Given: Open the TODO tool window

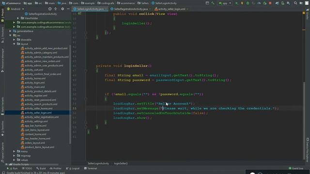Looking at the screenshot, I should click(x=27, y=168).
